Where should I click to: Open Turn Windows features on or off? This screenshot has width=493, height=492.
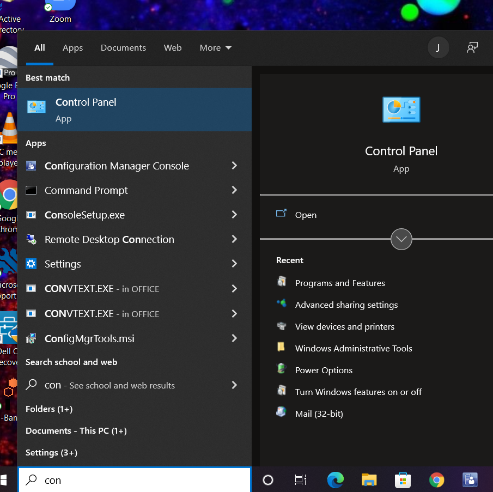pos(358,392)
